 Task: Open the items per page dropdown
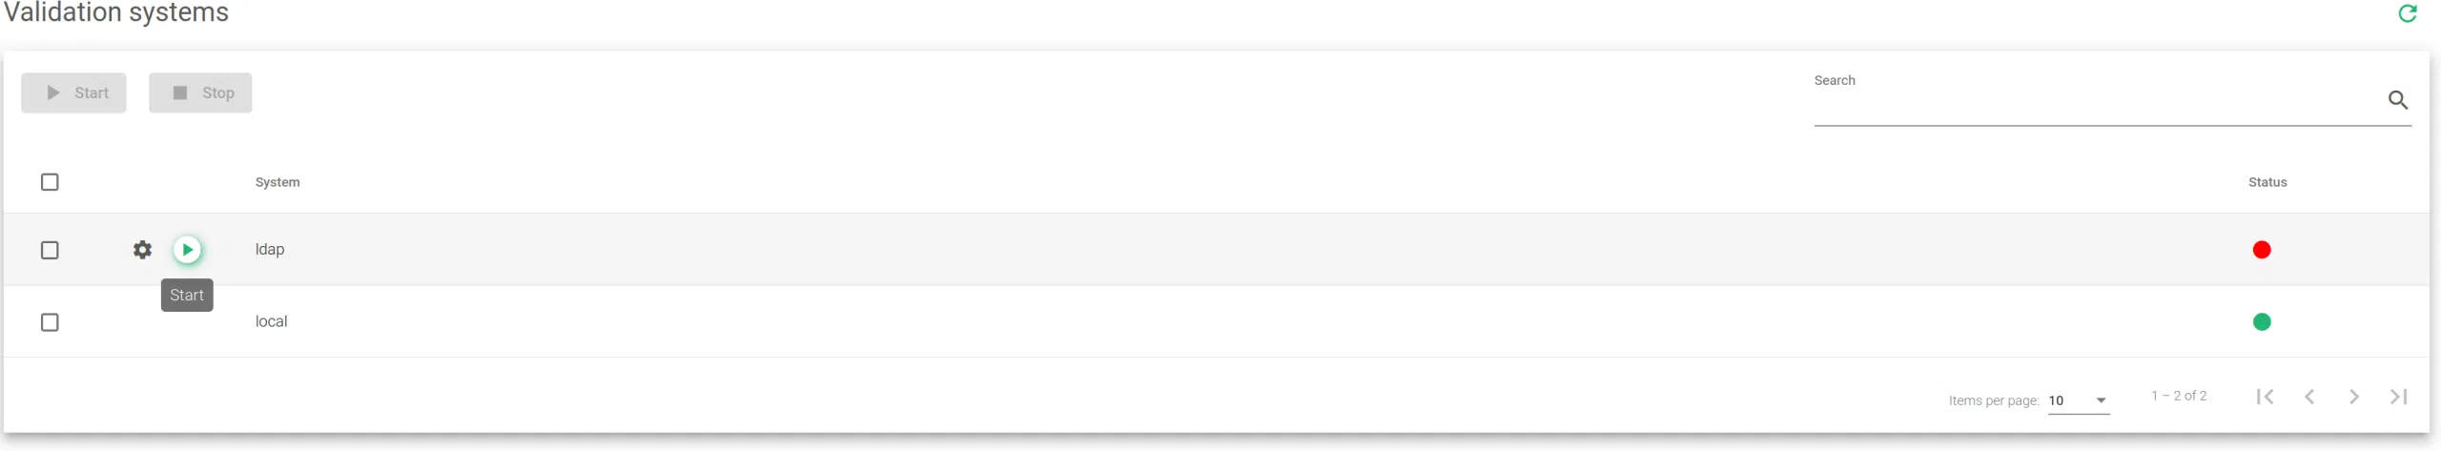tap(2078, 400)
